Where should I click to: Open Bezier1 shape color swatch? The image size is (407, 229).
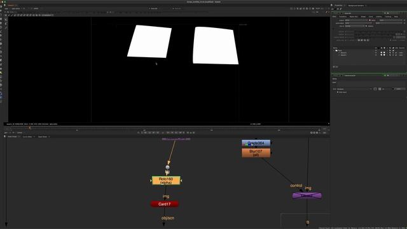pyautogui.click(x=384, y=55)
